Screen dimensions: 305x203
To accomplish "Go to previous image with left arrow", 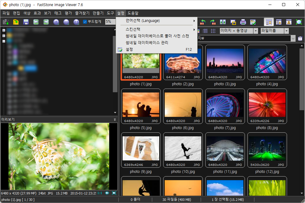I will point(36,22).
